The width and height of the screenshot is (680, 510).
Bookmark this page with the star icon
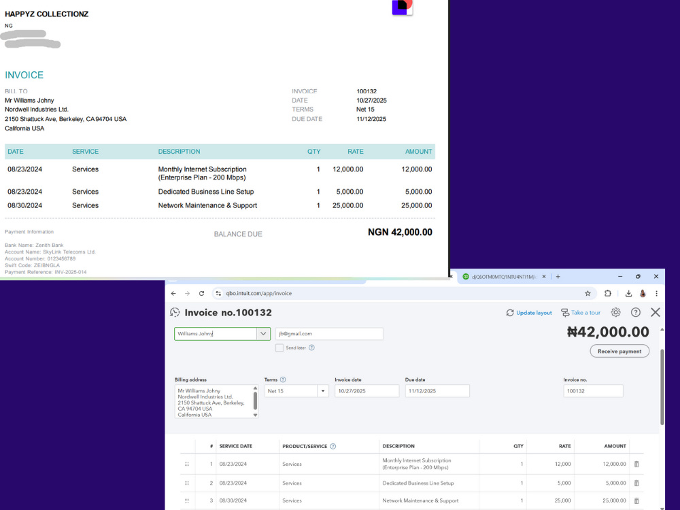tap(588, 294)
